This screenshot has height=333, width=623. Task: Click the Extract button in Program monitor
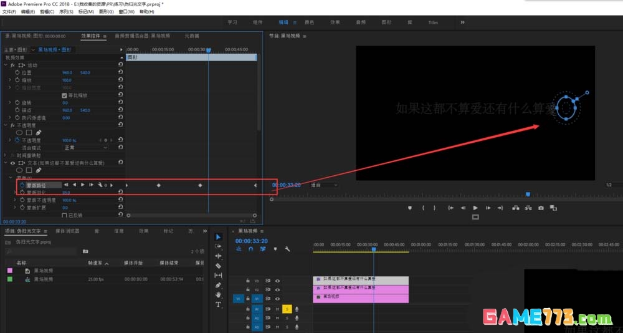528,208
